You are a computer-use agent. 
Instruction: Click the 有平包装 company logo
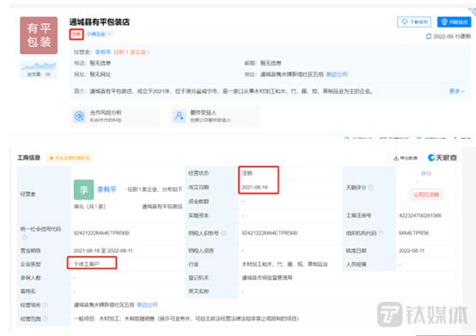(x=39, y=35)
